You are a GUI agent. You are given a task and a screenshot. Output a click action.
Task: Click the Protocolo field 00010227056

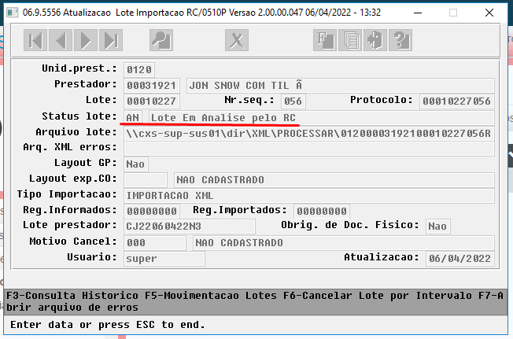(x=456, y=101)
